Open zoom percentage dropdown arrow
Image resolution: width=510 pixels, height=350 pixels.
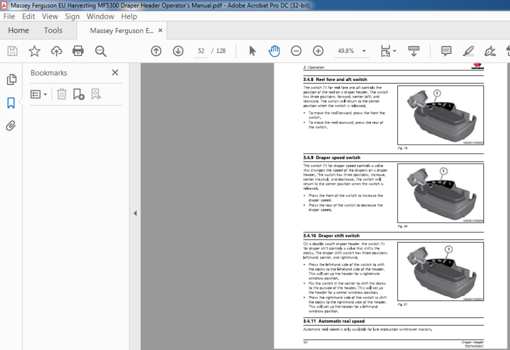[x=364, y=51]
